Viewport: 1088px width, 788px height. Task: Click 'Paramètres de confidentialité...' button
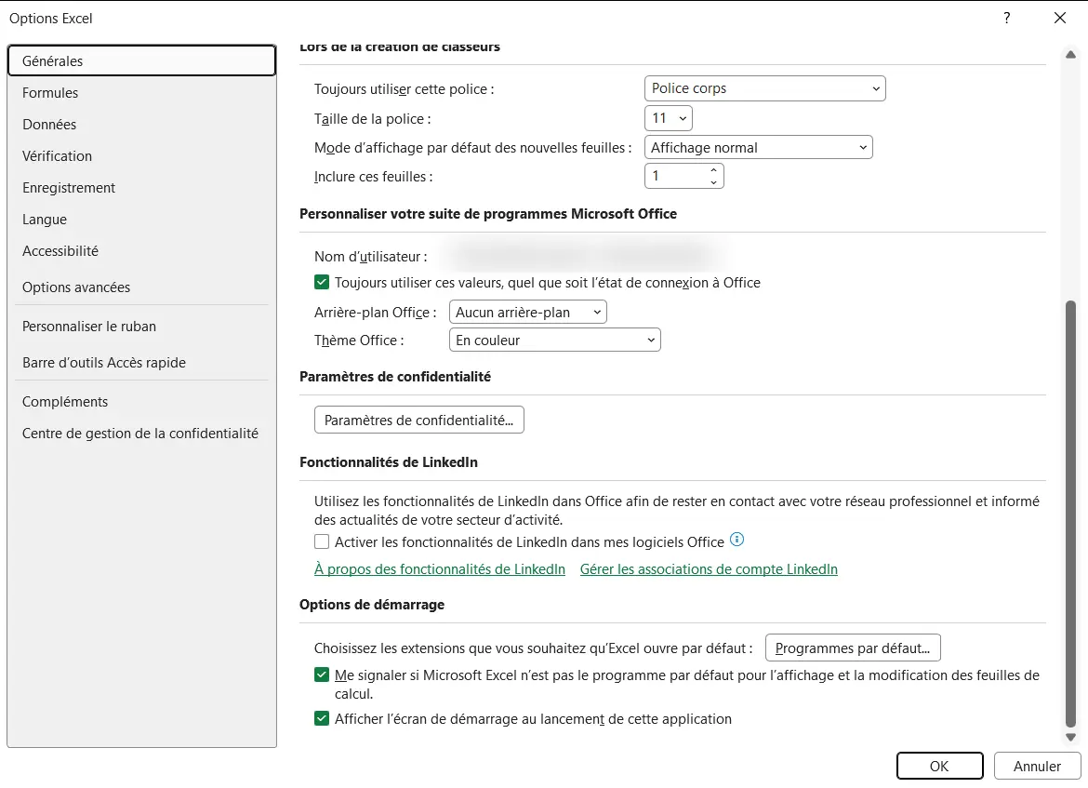point(419,420)
